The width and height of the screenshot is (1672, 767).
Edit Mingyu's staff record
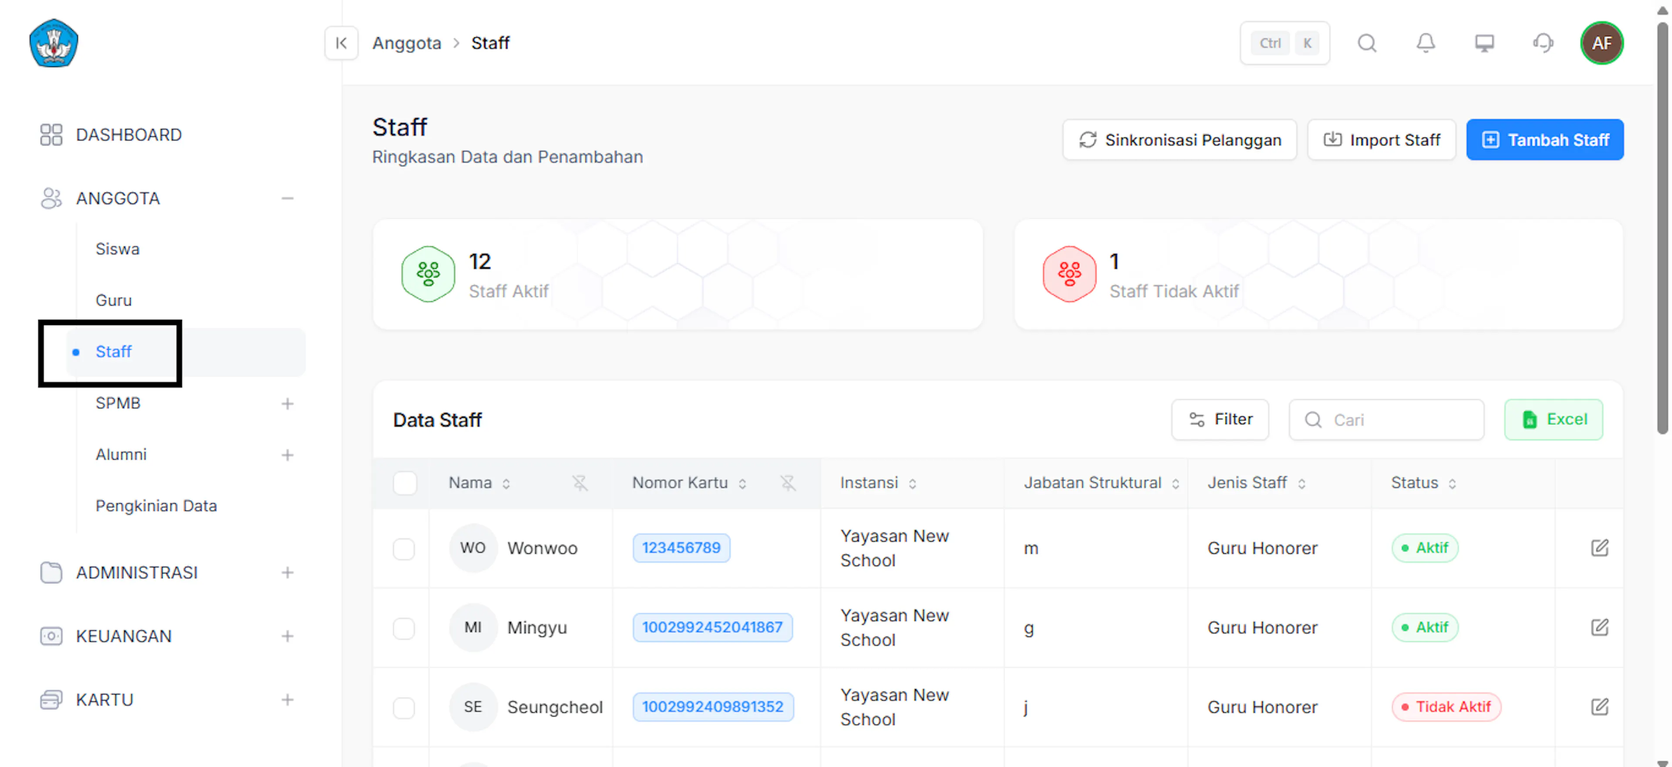click(1599, 628)
